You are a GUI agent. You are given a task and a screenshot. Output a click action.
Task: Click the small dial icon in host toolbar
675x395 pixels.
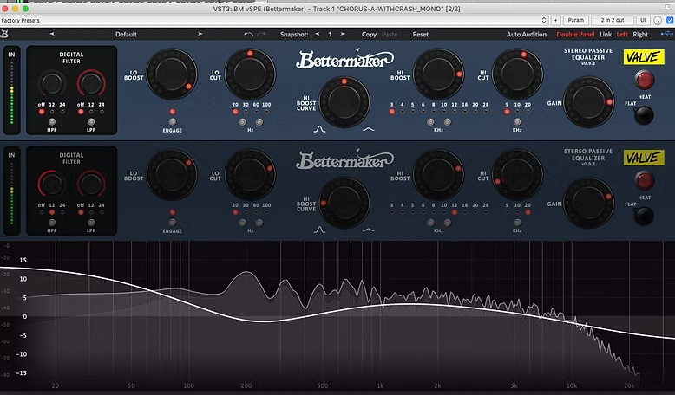[x=658, y=20]
